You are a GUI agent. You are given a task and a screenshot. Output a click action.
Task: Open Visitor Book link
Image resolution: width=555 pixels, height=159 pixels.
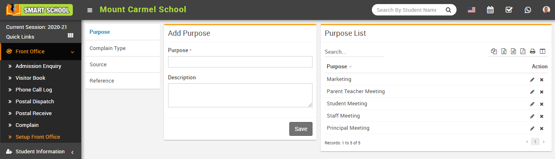(31, 78)
